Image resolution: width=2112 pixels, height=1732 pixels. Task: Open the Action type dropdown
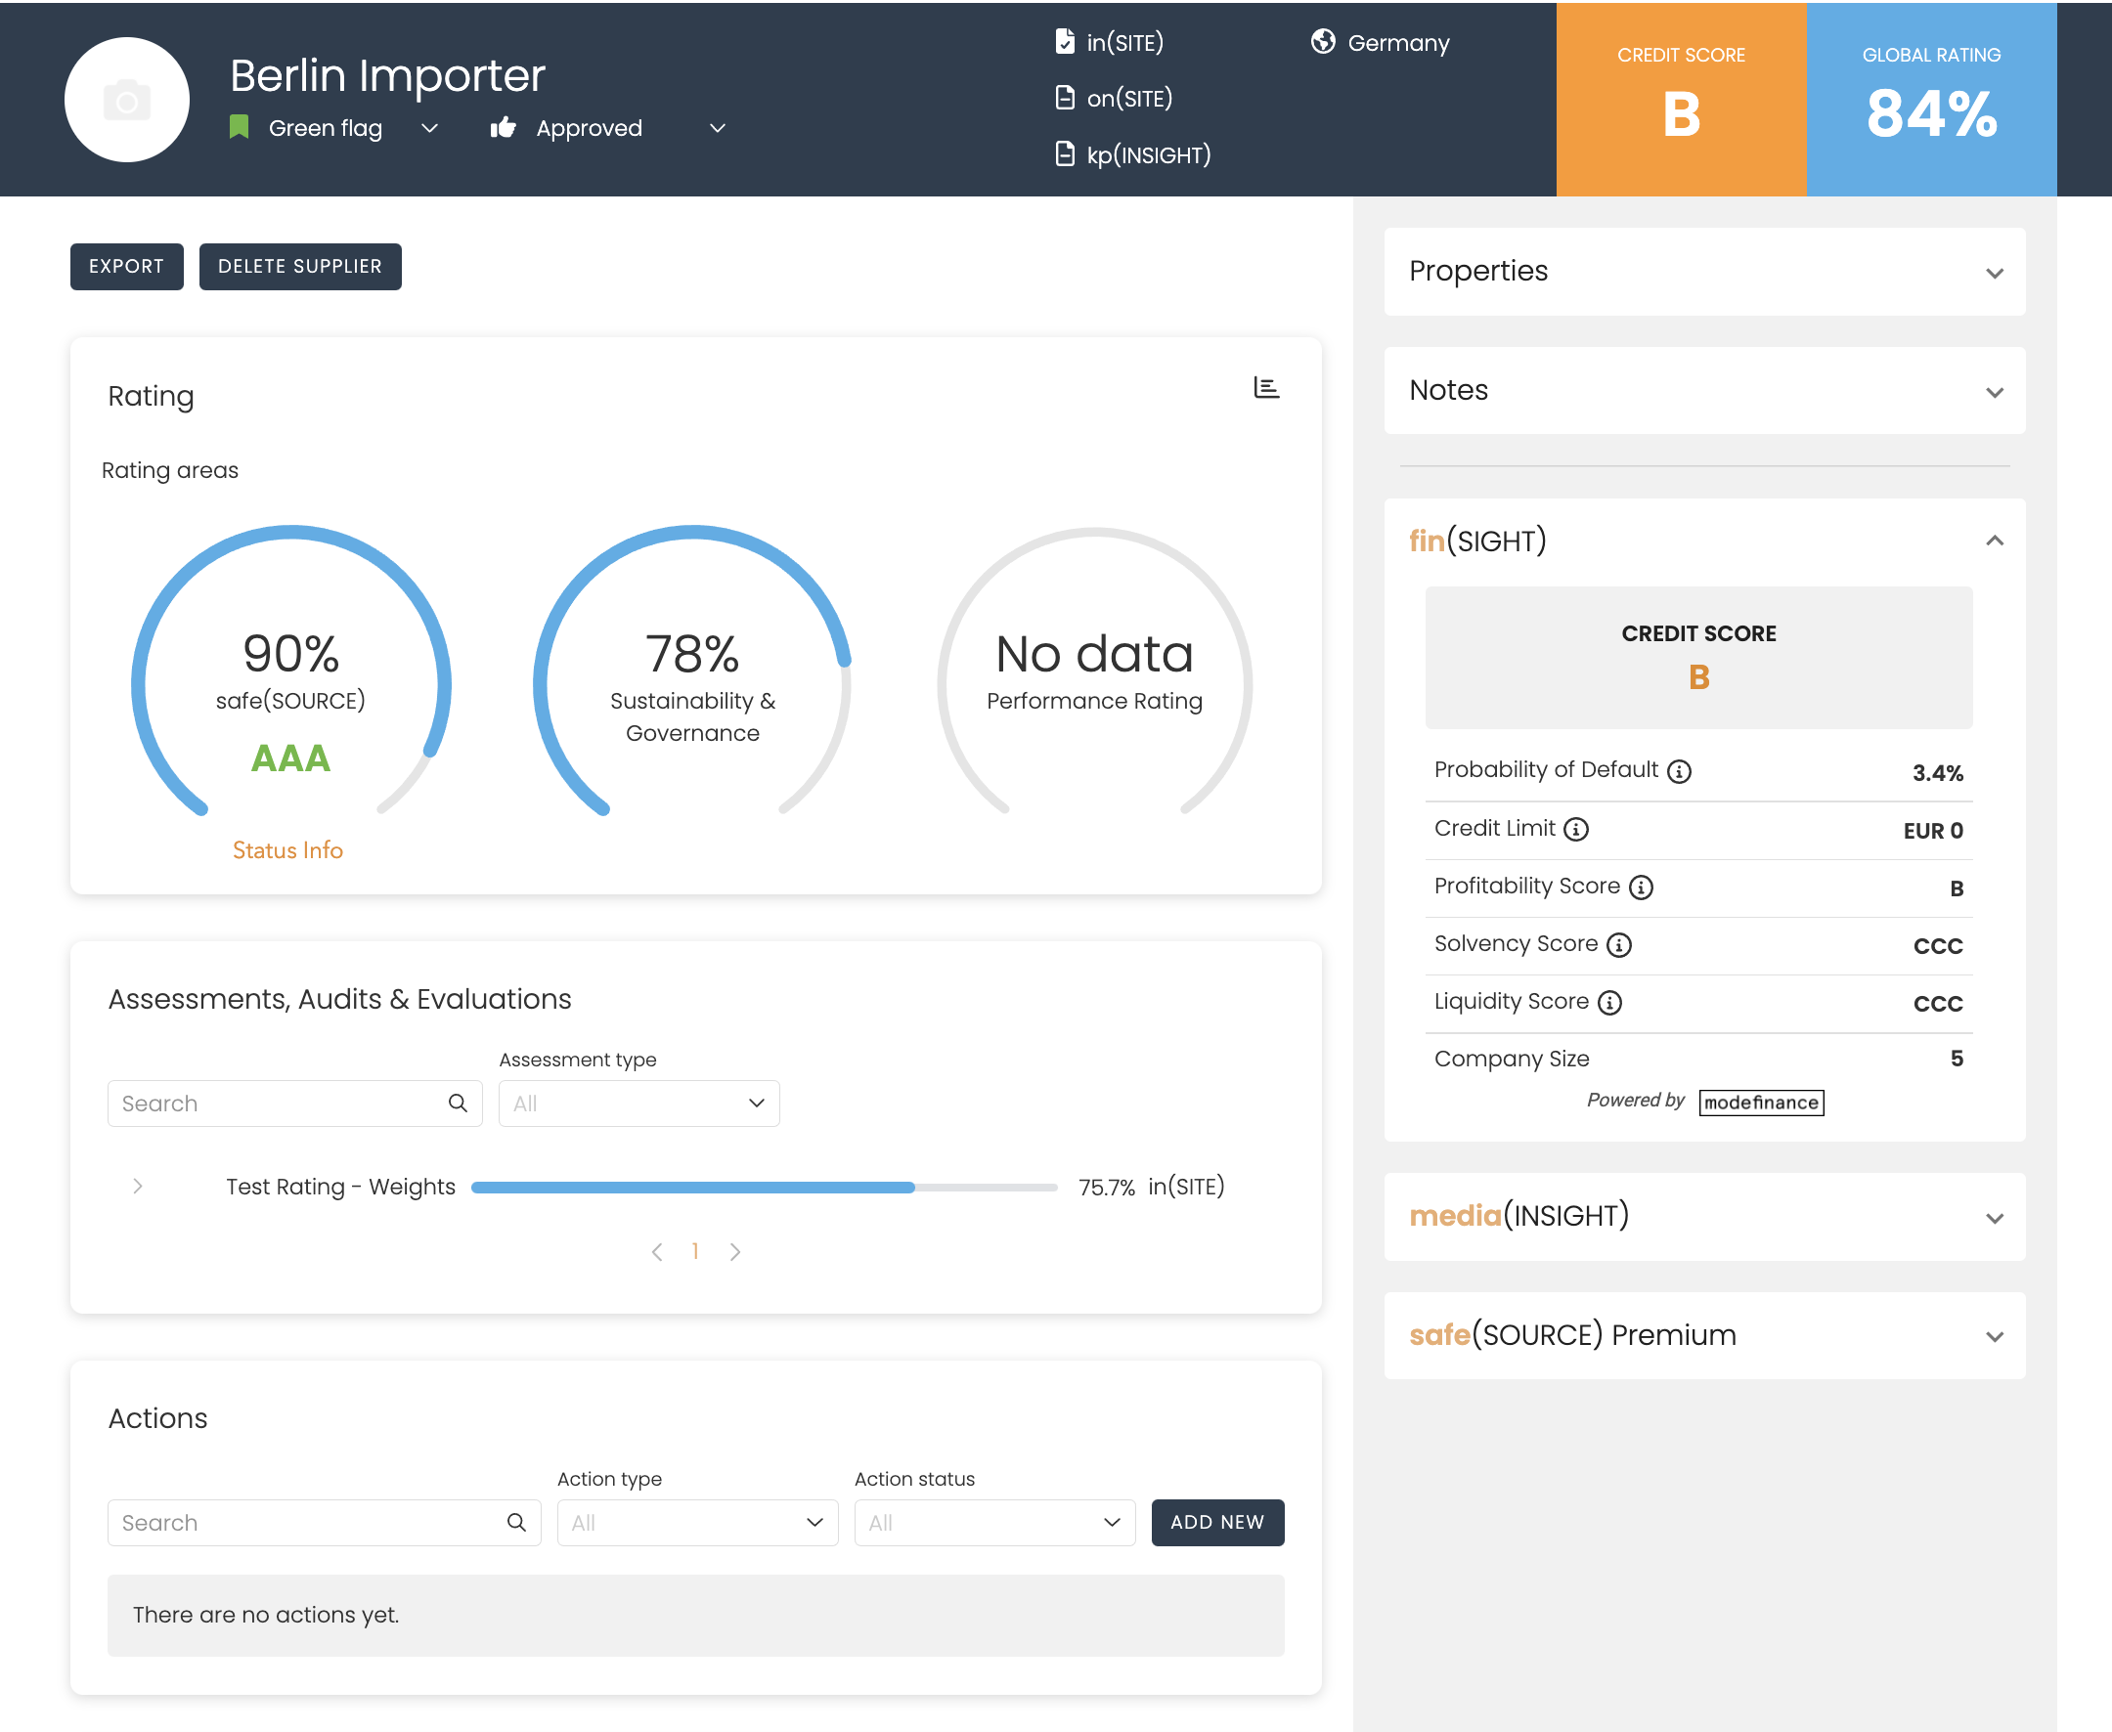(x=697, y=1522)
